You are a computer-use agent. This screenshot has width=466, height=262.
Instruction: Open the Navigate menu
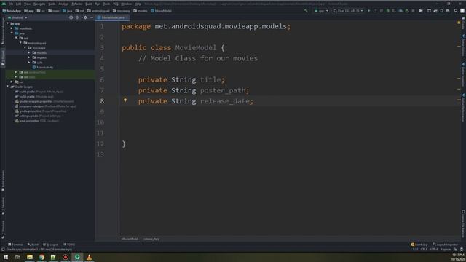(x=39, y=4)
